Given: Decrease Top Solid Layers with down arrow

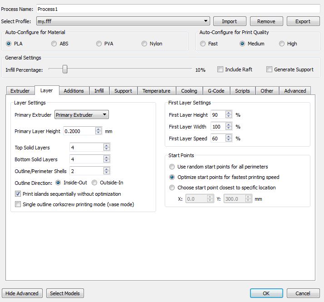Looking at the screenshot, I should pyautogui.click(x=107, y=149).
